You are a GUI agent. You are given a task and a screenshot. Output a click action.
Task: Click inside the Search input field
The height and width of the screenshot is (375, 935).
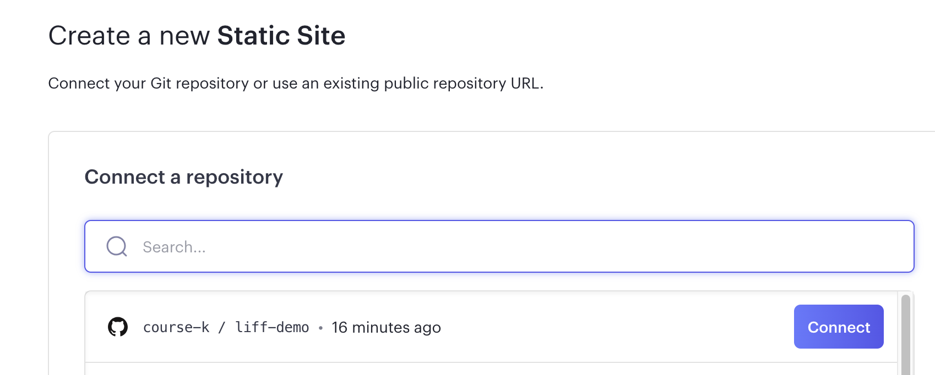(x=385, y=246)
